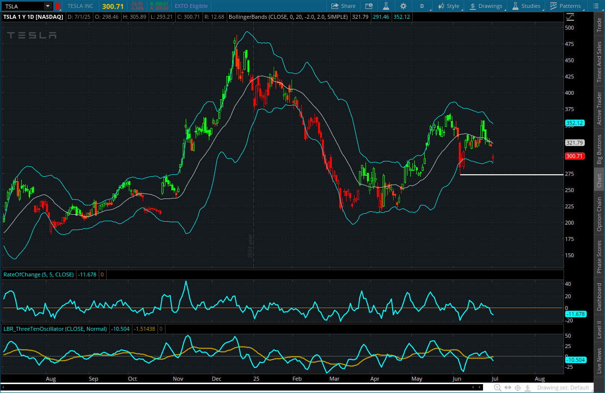The height and width of the screenshot is (393, 605).
Task: Click the R: 12.68 range value
Action: 213,16
